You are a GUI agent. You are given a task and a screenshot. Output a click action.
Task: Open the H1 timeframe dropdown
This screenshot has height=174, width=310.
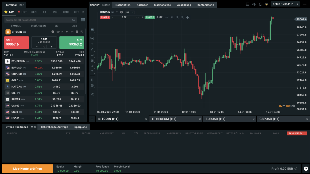tap(130, 12)
